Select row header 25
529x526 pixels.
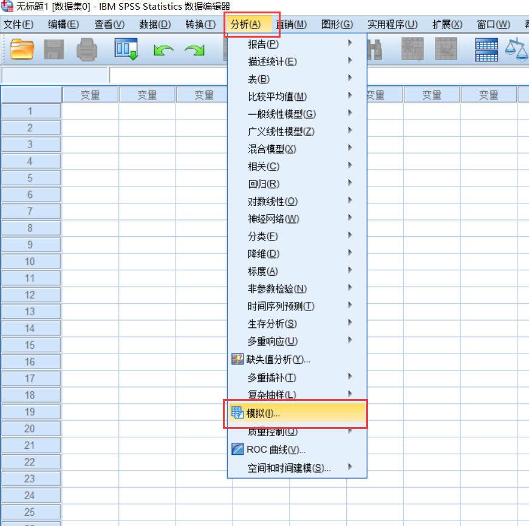click(31, 512)
